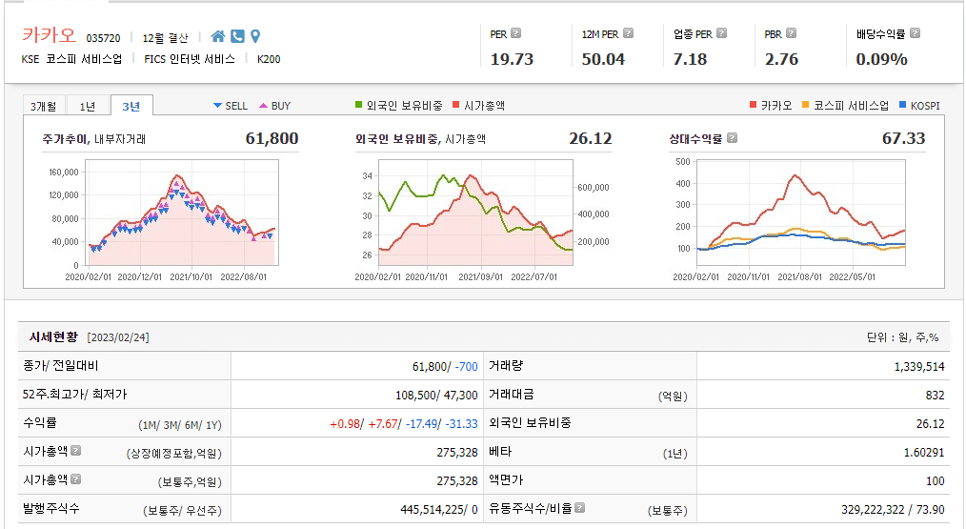
Task: Click the date [2023/02/24]
Action: 118,337
